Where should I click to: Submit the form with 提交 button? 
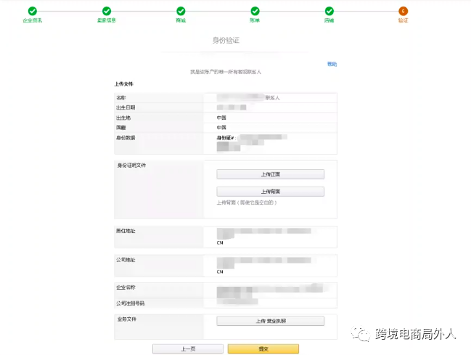(x=263, y=349)
